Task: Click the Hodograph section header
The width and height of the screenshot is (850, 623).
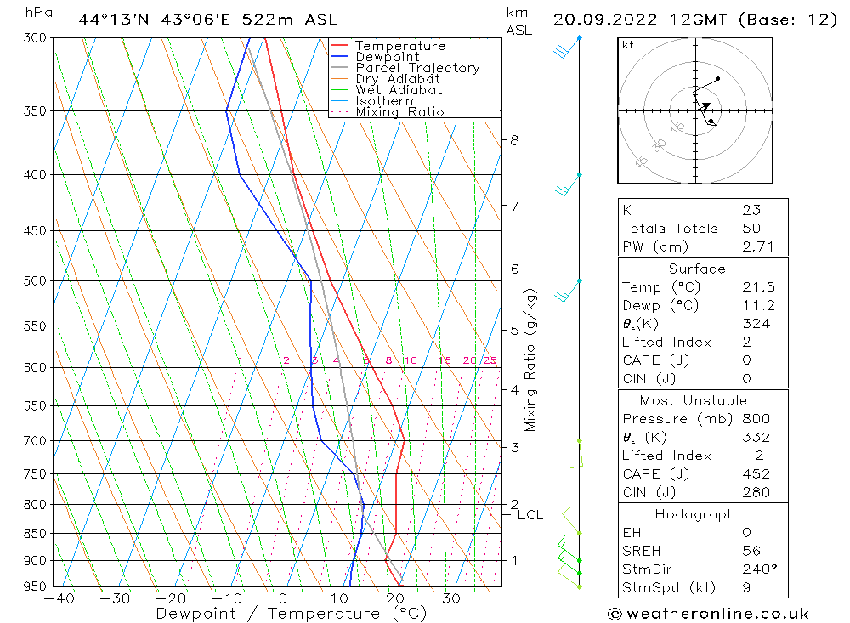Action: (695, 514)
